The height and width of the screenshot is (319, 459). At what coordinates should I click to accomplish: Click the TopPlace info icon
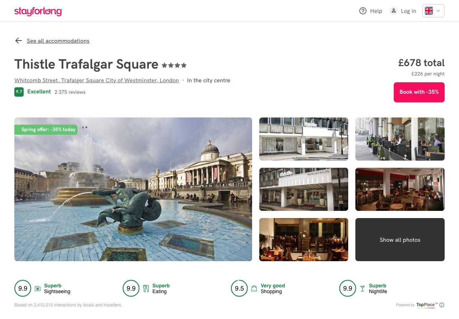coord(442,305)
